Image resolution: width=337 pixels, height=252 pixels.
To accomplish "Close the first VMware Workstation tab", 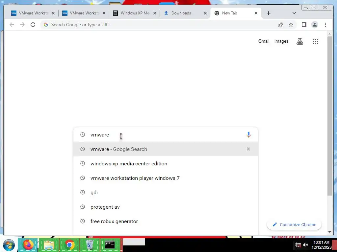I will coord(53,13).
